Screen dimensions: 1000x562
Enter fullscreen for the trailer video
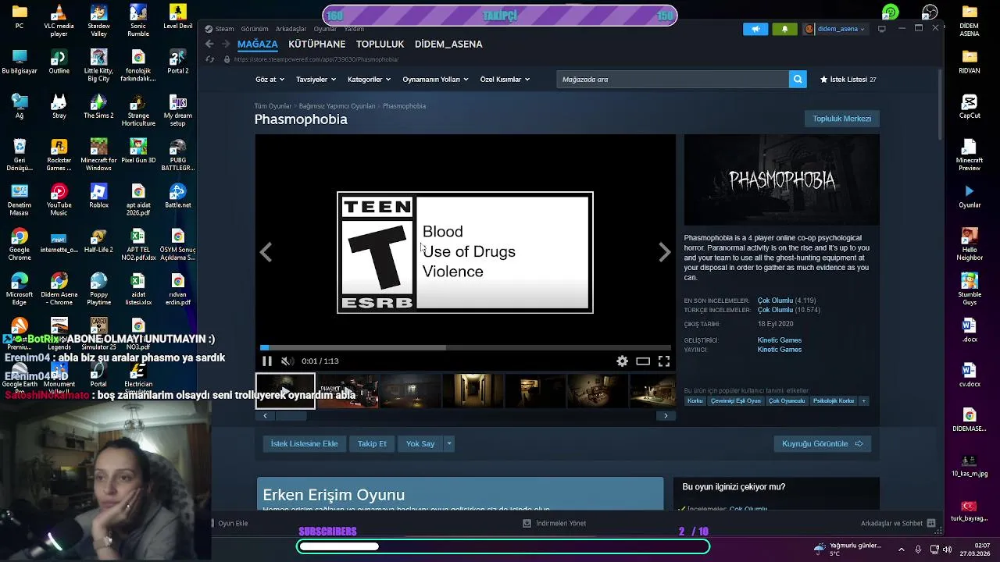coord(664,361)
